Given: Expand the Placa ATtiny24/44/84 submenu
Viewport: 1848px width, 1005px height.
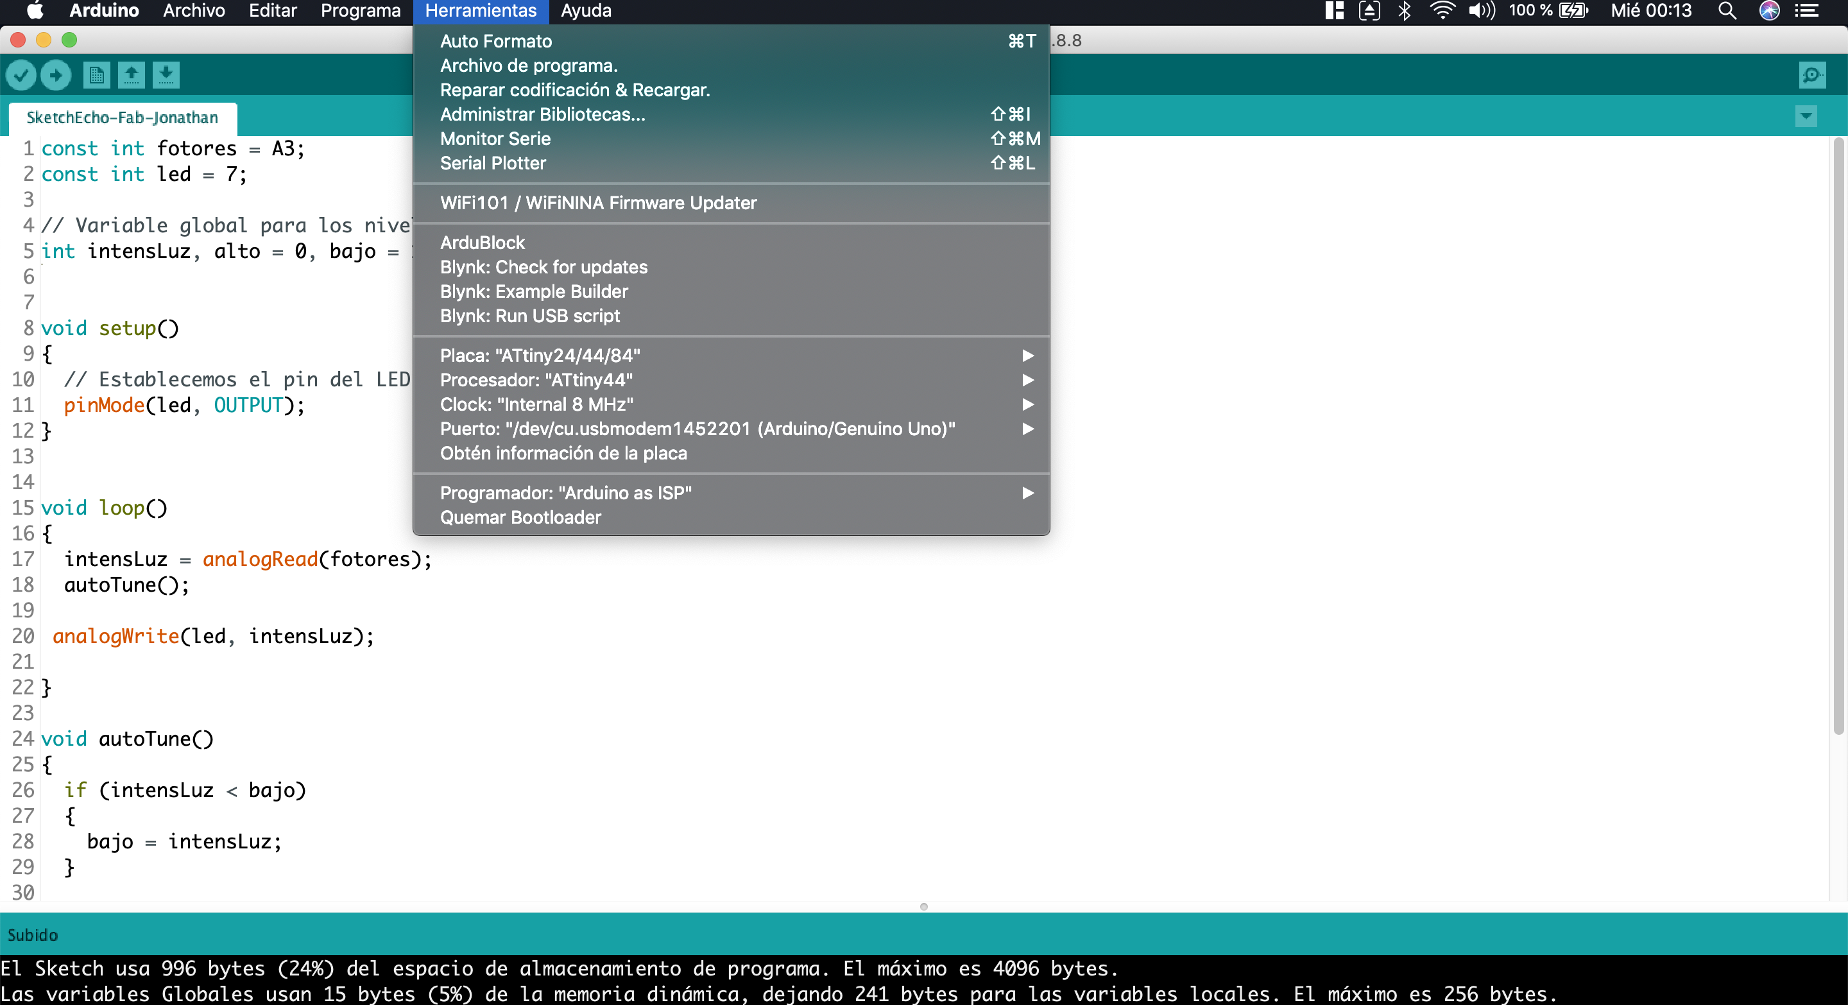Looking at the screenshot, I should tap(731, 356).
